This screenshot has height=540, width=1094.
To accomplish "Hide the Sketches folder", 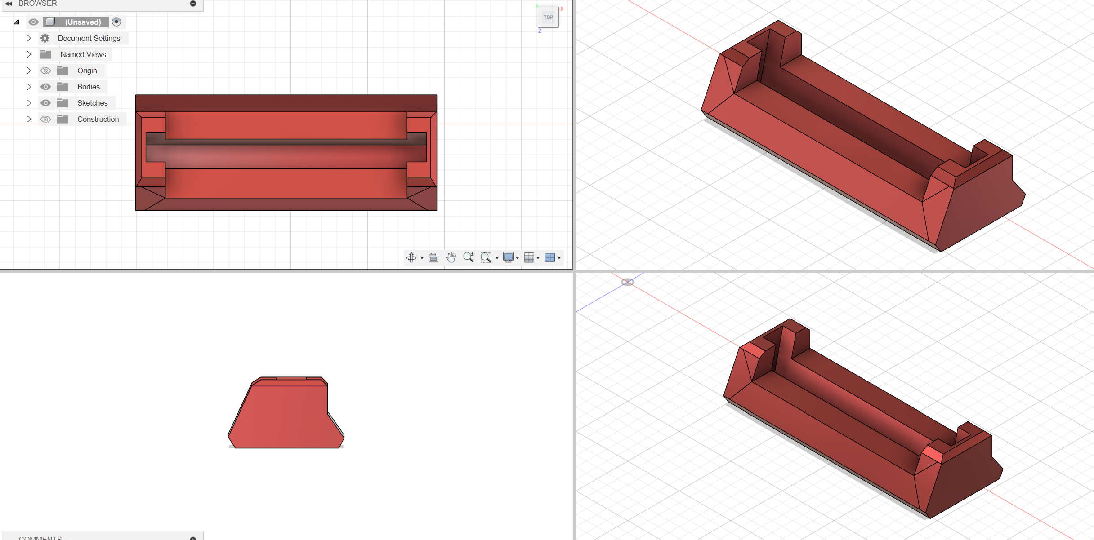I will [x=45, y=103].
